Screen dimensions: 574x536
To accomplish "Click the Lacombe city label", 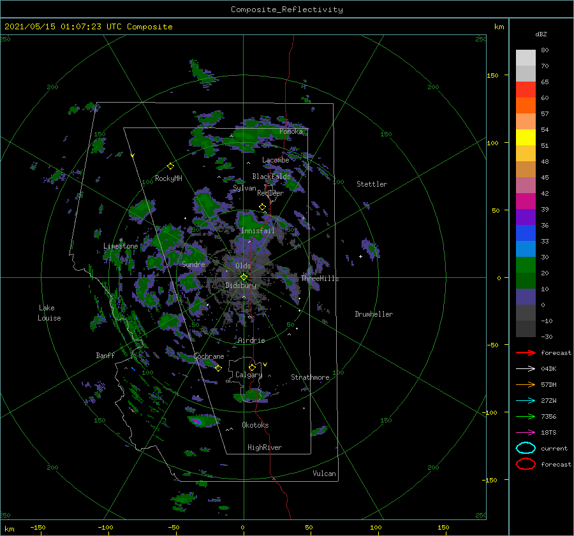I will 276,160.
